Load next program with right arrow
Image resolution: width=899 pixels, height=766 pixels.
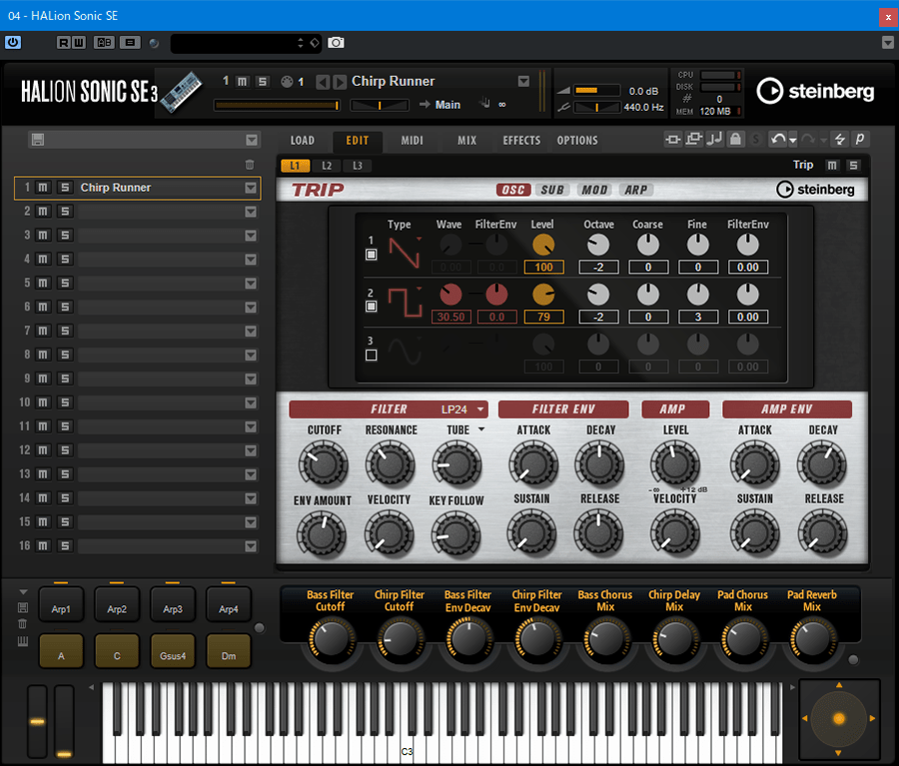point(340,82)
